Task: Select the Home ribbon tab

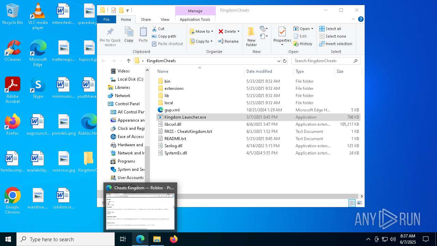Action: tap(126, 19)
